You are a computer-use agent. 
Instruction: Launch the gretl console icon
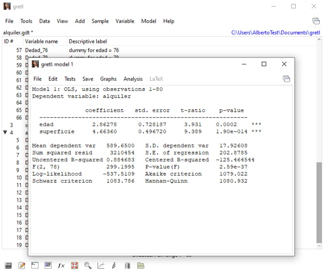pyautogui.click(x=35, y=265)
